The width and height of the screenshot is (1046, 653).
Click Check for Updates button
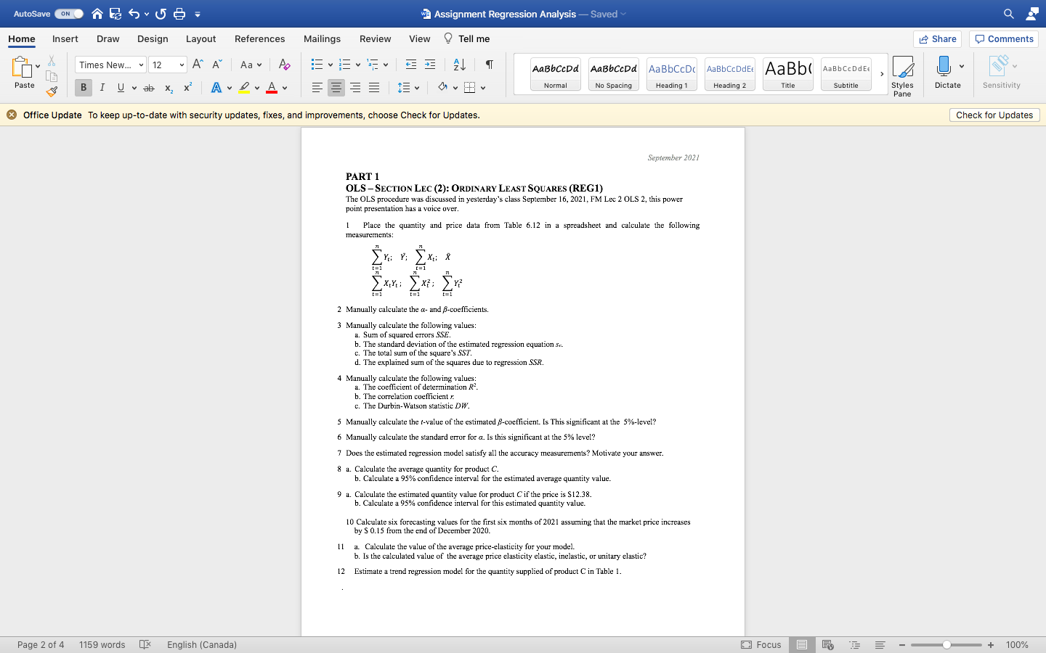point(994,115)
